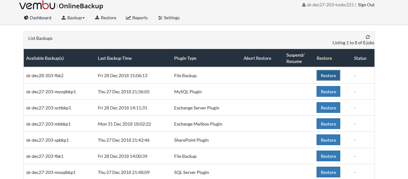Click the username sk-dec27-203-tvobc221
This screenshot has width=408, height=179.
pyautogui.click(x=330, y=5)
